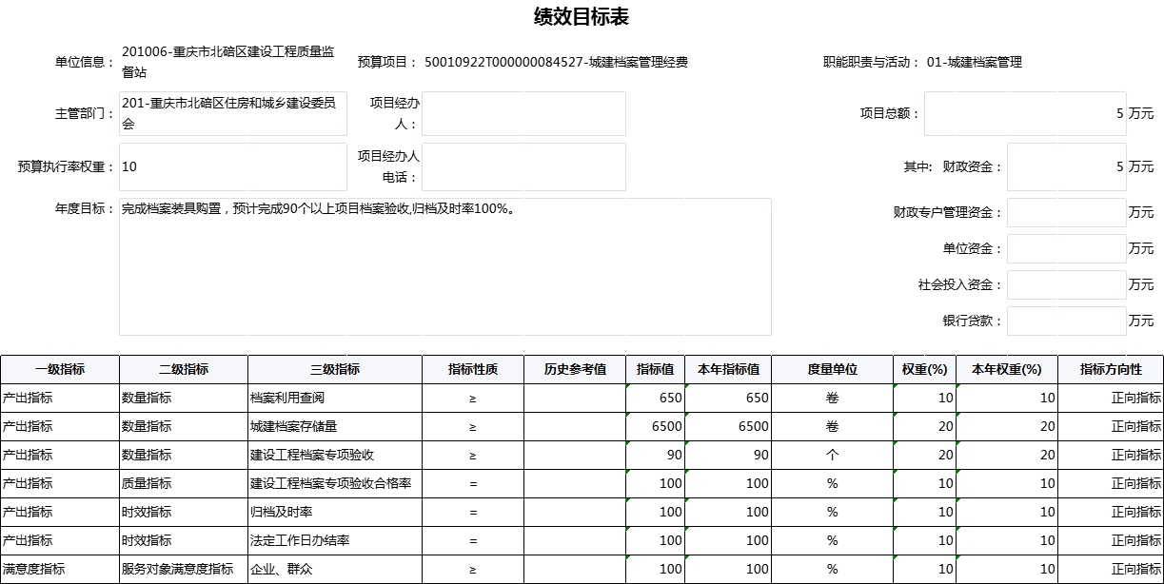1164x584 pixels.
Task: Click 指标性质 = in 归档及时率 row
Action: coord(473,512)
